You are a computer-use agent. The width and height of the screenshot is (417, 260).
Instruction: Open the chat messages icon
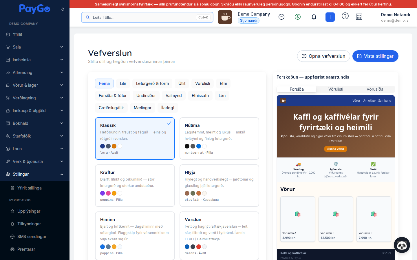(x=281, y=17)
